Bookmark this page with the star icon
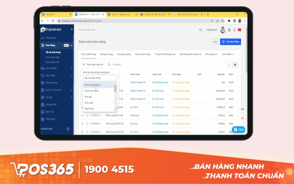 coord(222,21)
